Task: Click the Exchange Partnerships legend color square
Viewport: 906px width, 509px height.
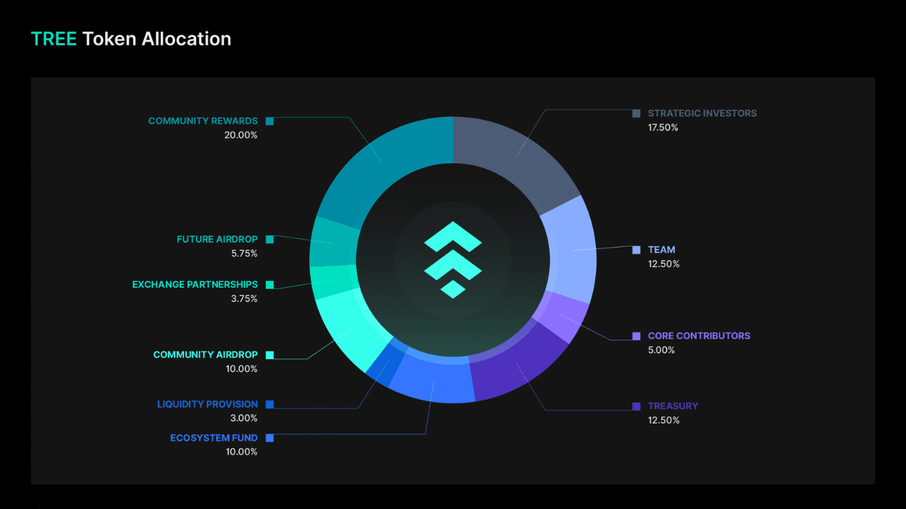Action: [x=270, y=285]
